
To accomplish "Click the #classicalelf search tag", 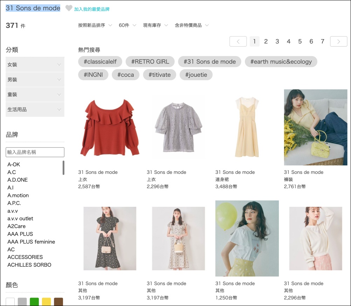I will [x=100, y=62].
